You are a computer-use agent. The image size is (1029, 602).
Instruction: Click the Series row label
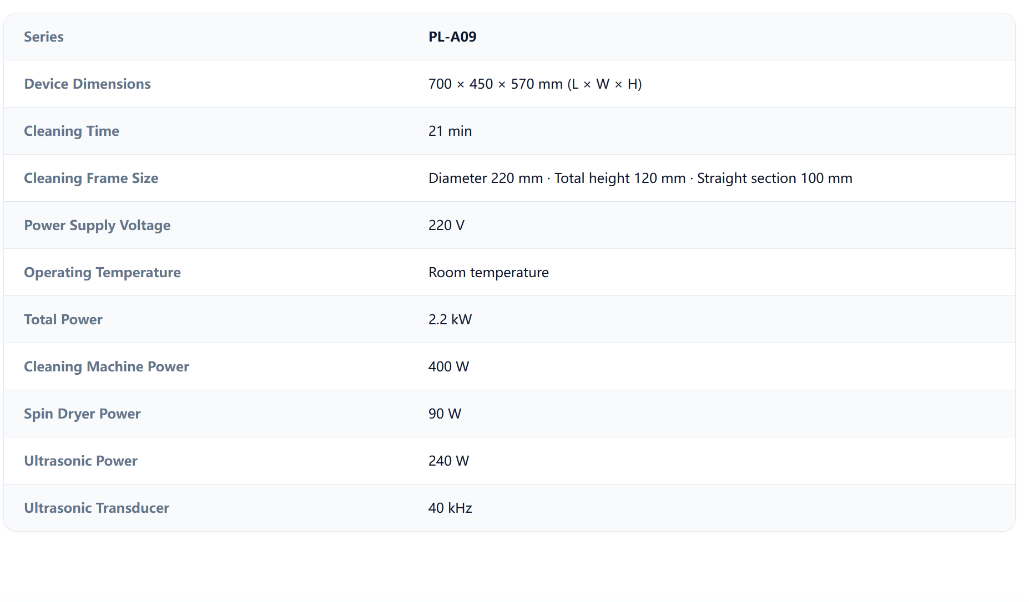44,37
